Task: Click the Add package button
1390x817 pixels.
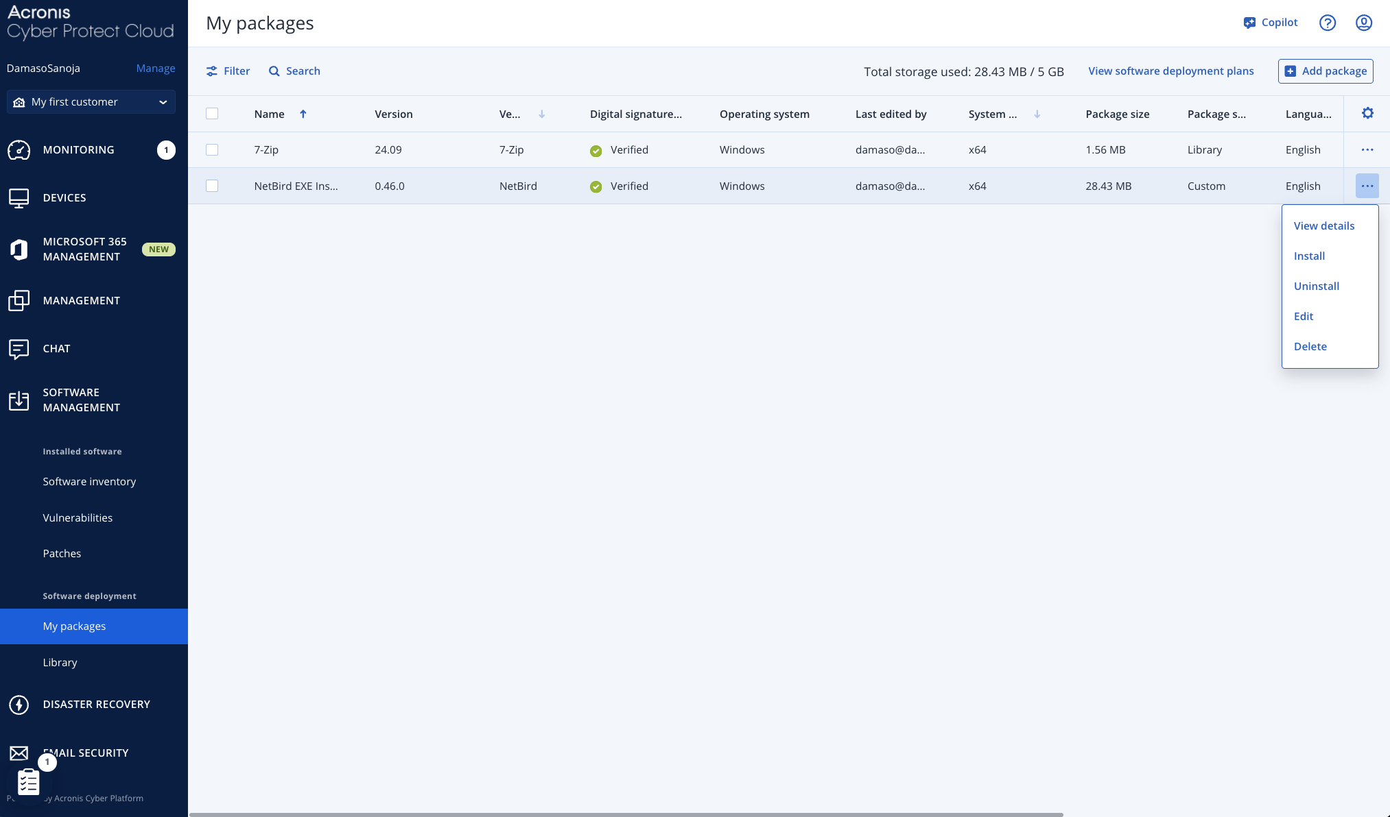Action: click(x=1324, y=71)
